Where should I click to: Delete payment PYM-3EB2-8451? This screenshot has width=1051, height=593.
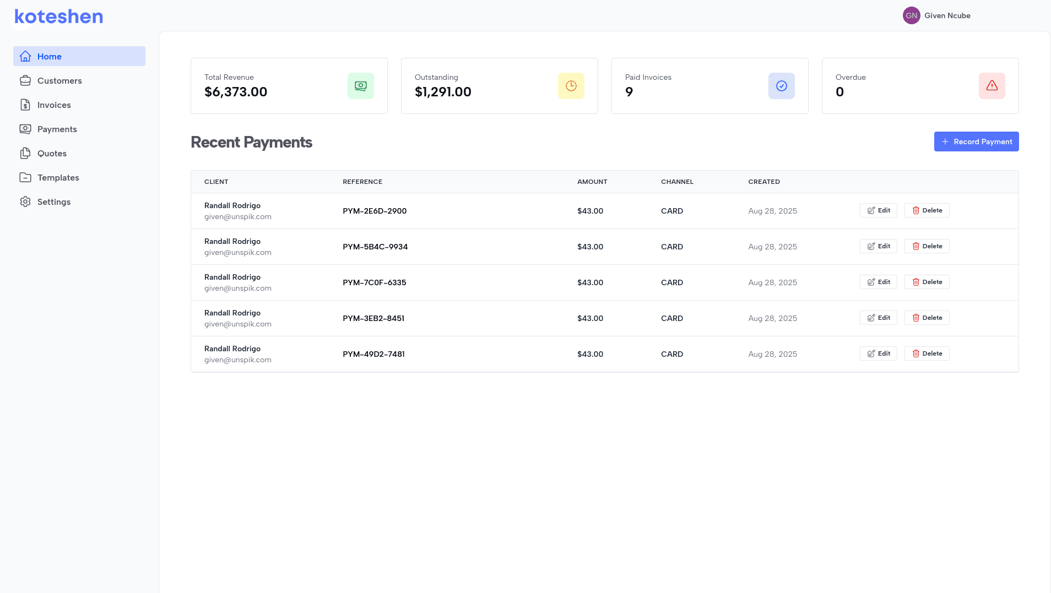[927, 318]
